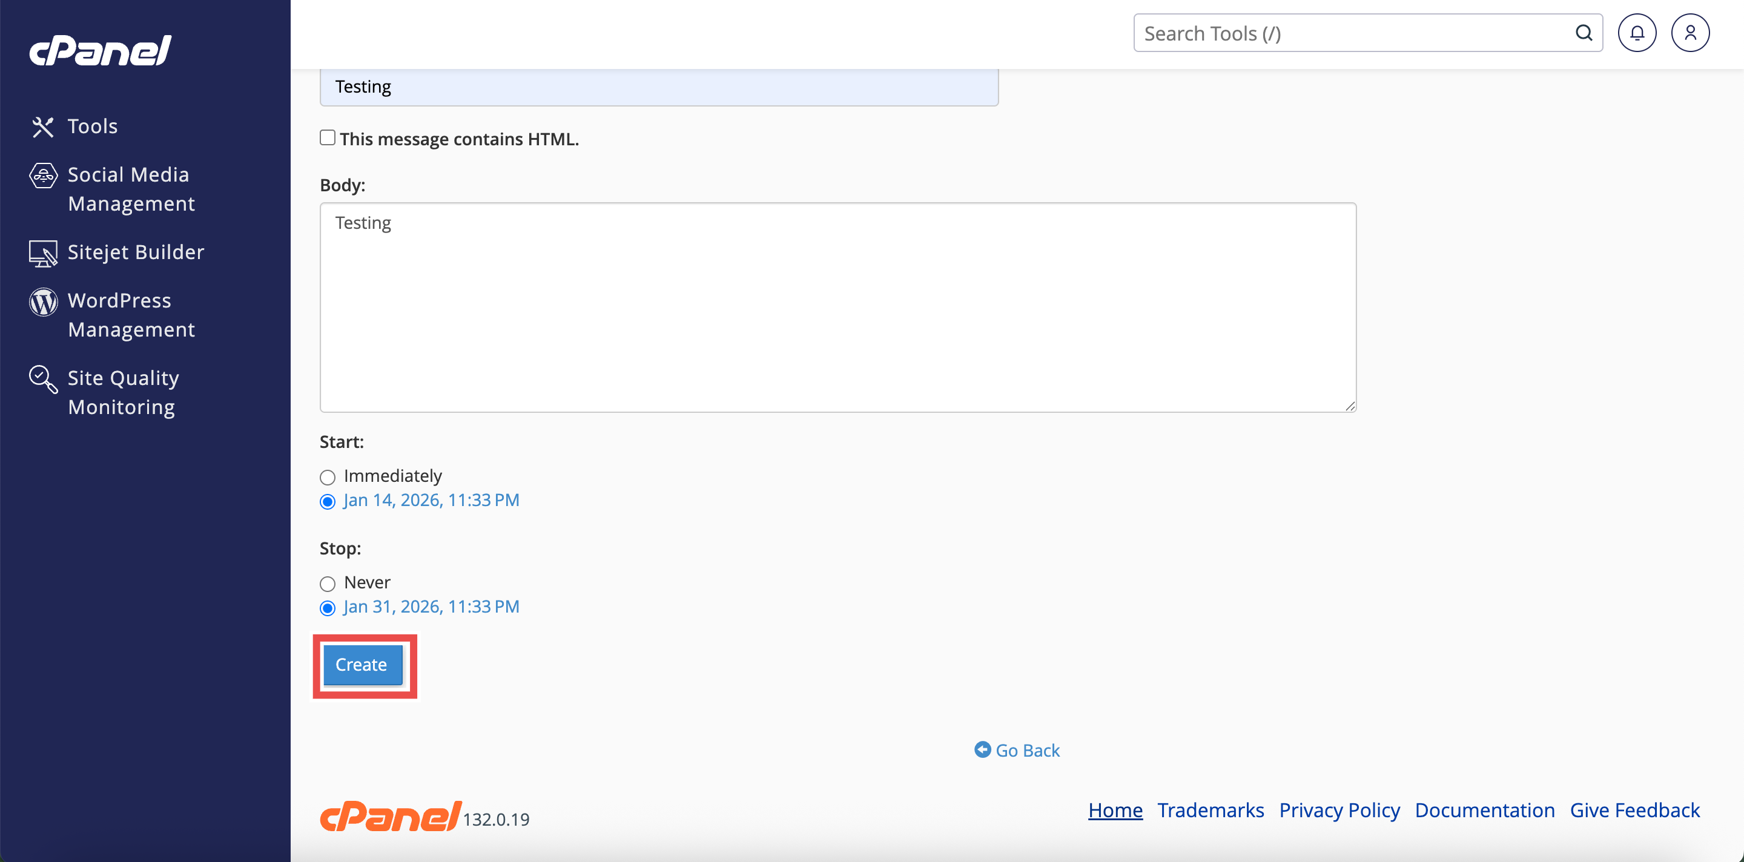Open the Tools wrench icon
The image size is (1744, 862).
click(x=42, y=127)
